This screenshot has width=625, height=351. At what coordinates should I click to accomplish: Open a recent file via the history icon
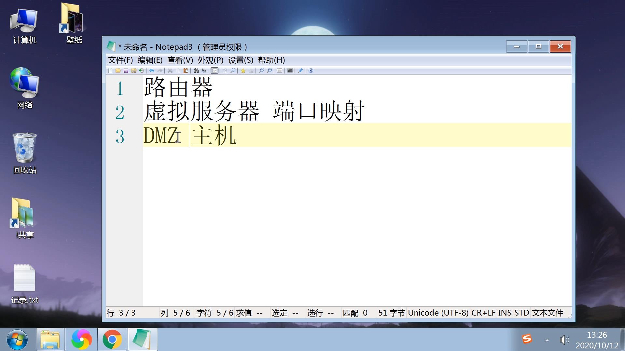tap(142, 71)
